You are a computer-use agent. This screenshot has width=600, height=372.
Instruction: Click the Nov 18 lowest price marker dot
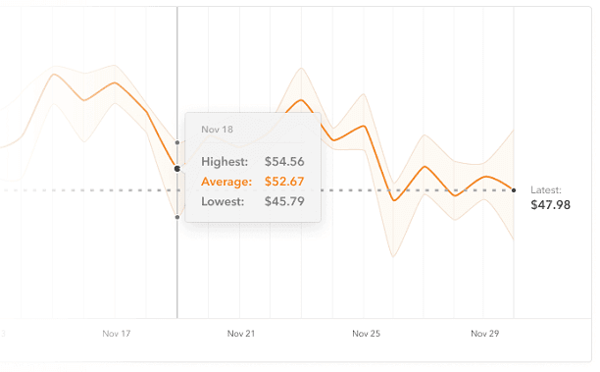[177, 217]
